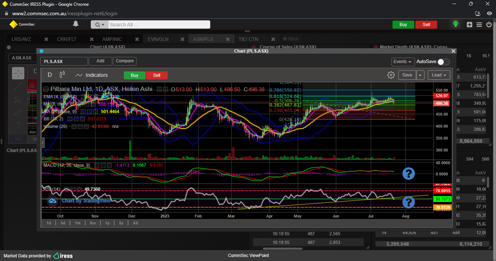Click the Compare button
The width and height of the screenshot is (496, 261).
[125, 61]
